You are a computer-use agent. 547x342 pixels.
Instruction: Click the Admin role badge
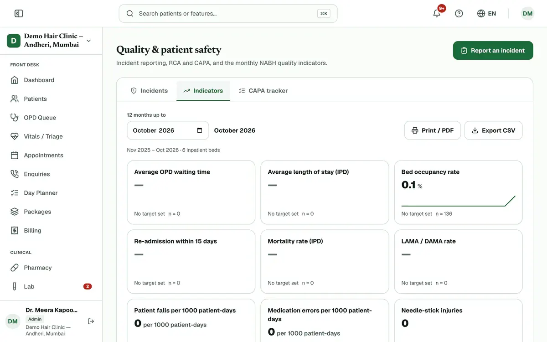(35, 319)
